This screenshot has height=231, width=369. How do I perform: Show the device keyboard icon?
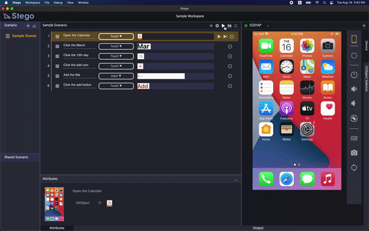(x=354, y=138)
